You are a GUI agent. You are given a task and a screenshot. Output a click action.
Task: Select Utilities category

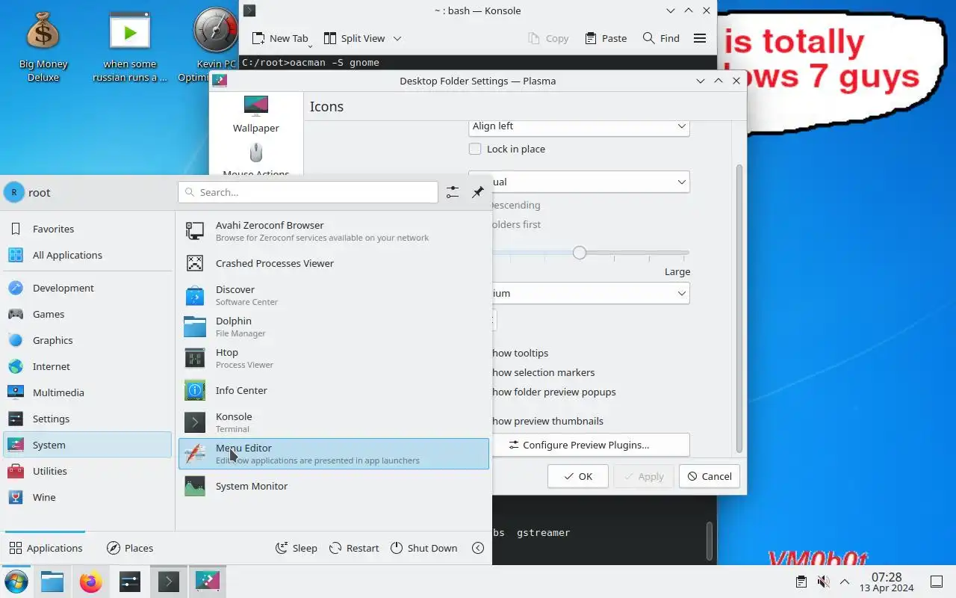87,471
